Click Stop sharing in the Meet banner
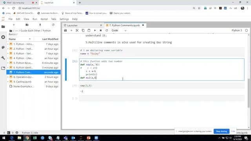251x141 pixels. 221,131
